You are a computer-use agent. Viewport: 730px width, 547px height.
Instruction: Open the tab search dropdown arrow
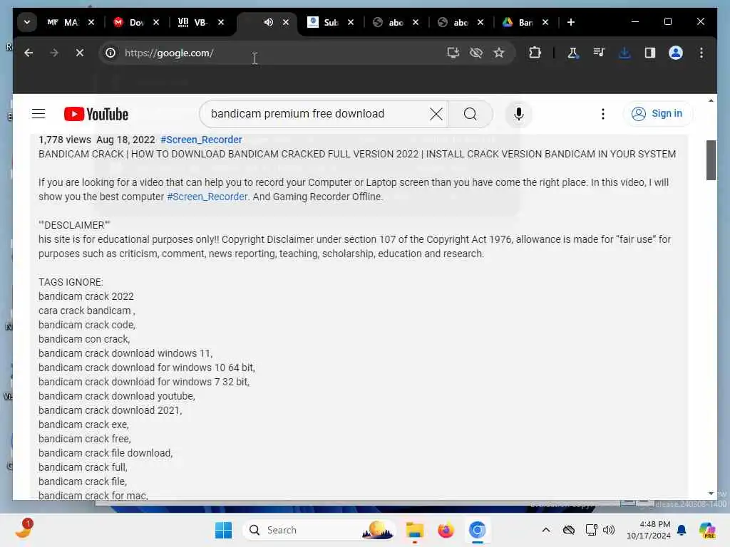click(x=27, y=22)
